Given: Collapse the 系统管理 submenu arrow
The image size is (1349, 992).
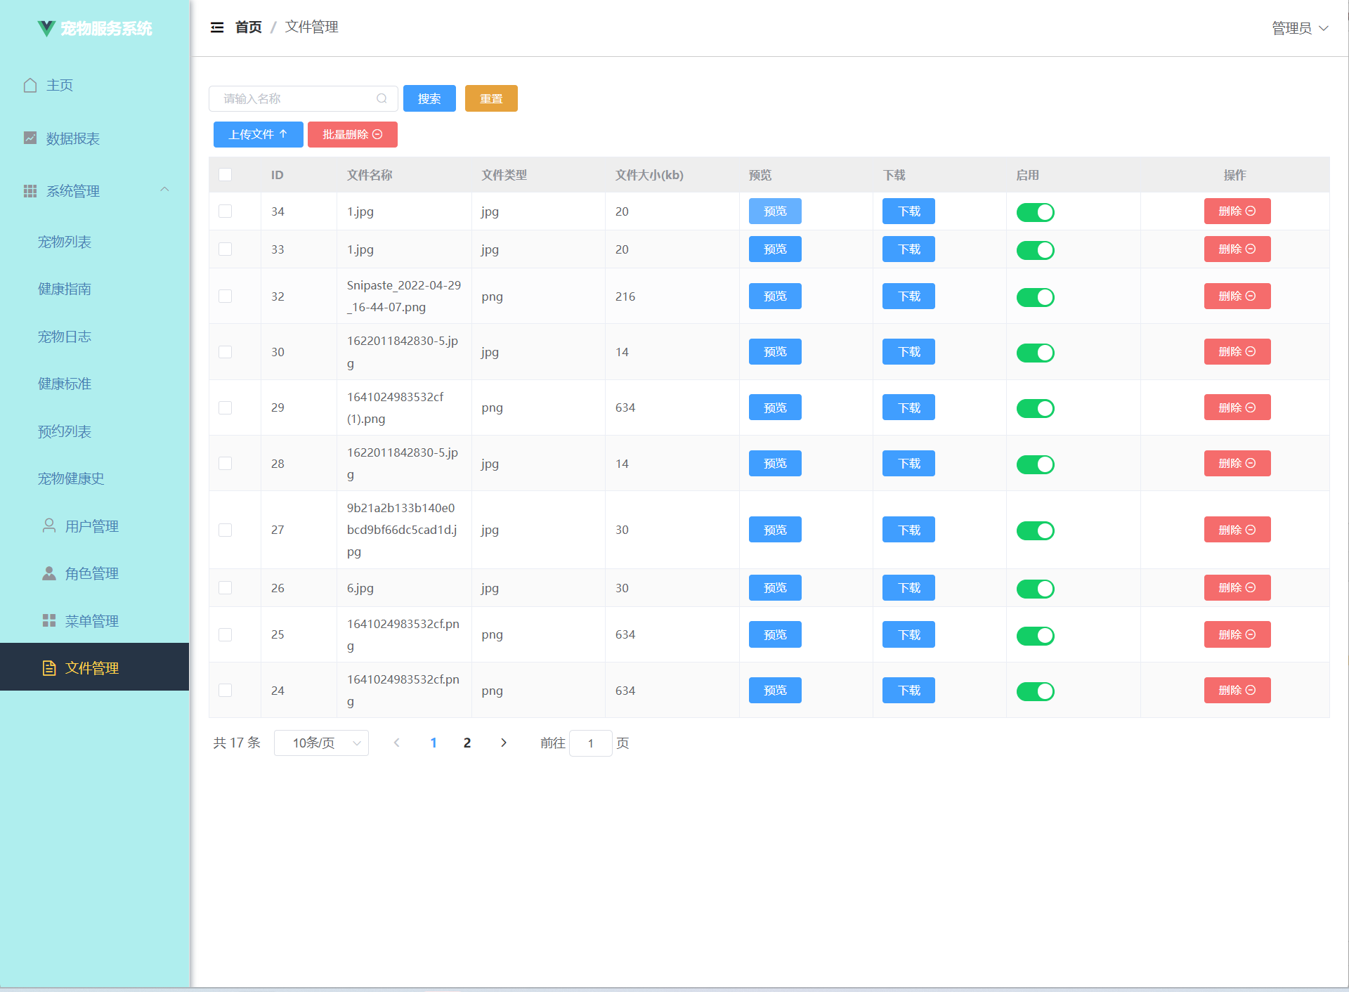Looking at the screenshot, I should coord(164,190).
